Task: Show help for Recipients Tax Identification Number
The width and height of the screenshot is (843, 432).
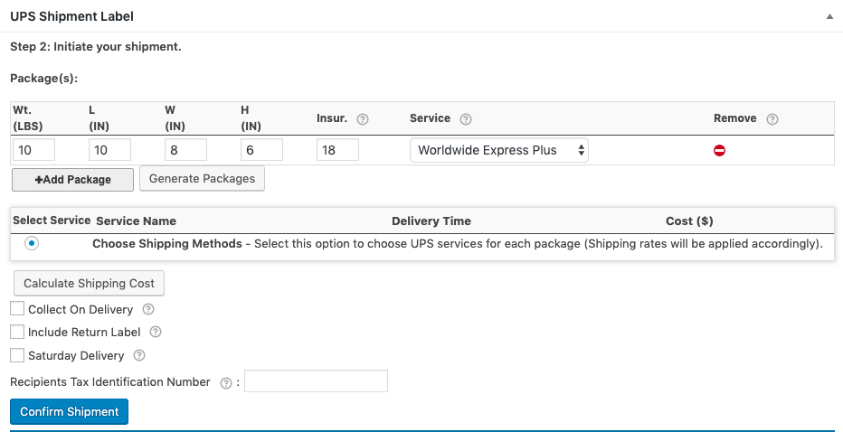Action: [226, 383]
